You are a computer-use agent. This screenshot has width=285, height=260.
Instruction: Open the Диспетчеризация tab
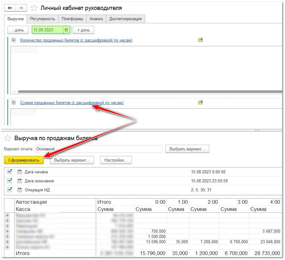125,19
